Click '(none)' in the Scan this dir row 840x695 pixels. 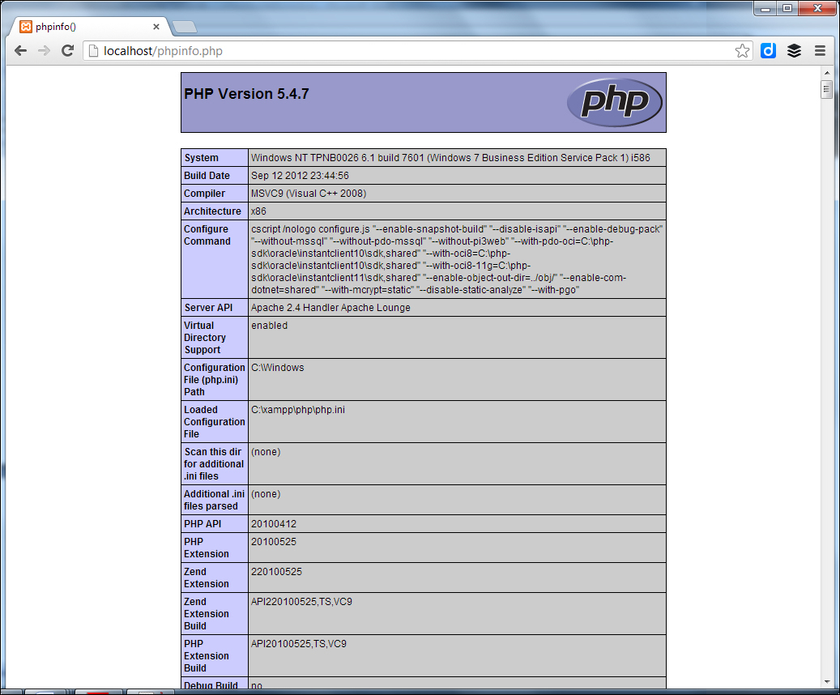coord(266,452)
